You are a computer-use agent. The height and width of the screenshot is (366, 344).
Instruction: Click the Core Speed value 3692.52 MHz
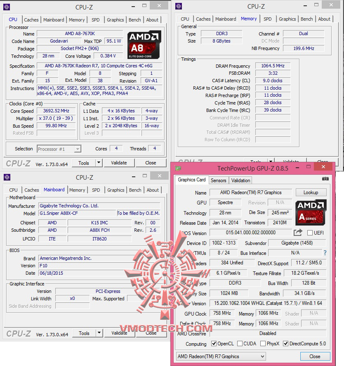[x=56, y=111]
